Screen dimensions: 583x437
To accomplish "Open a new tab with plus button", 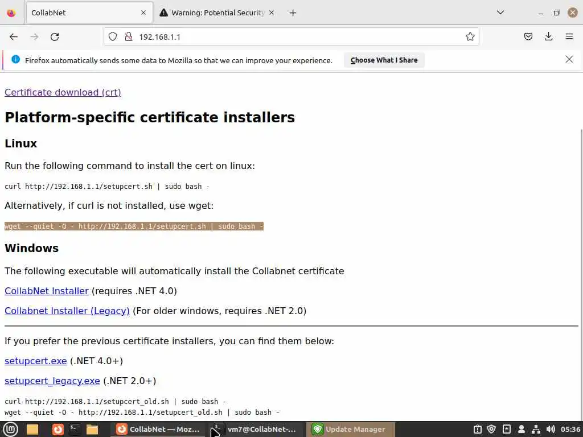I will (x=293, y=13).
